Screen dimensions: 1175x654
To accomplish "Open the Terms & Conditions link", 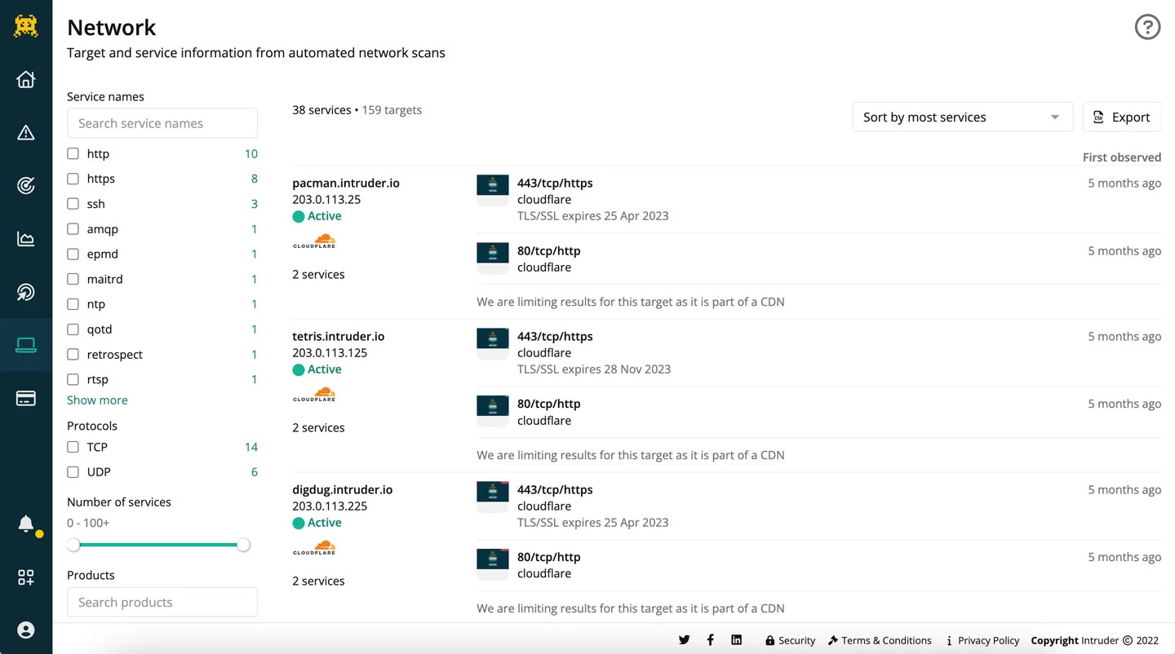I will click(x=880, y=640).
